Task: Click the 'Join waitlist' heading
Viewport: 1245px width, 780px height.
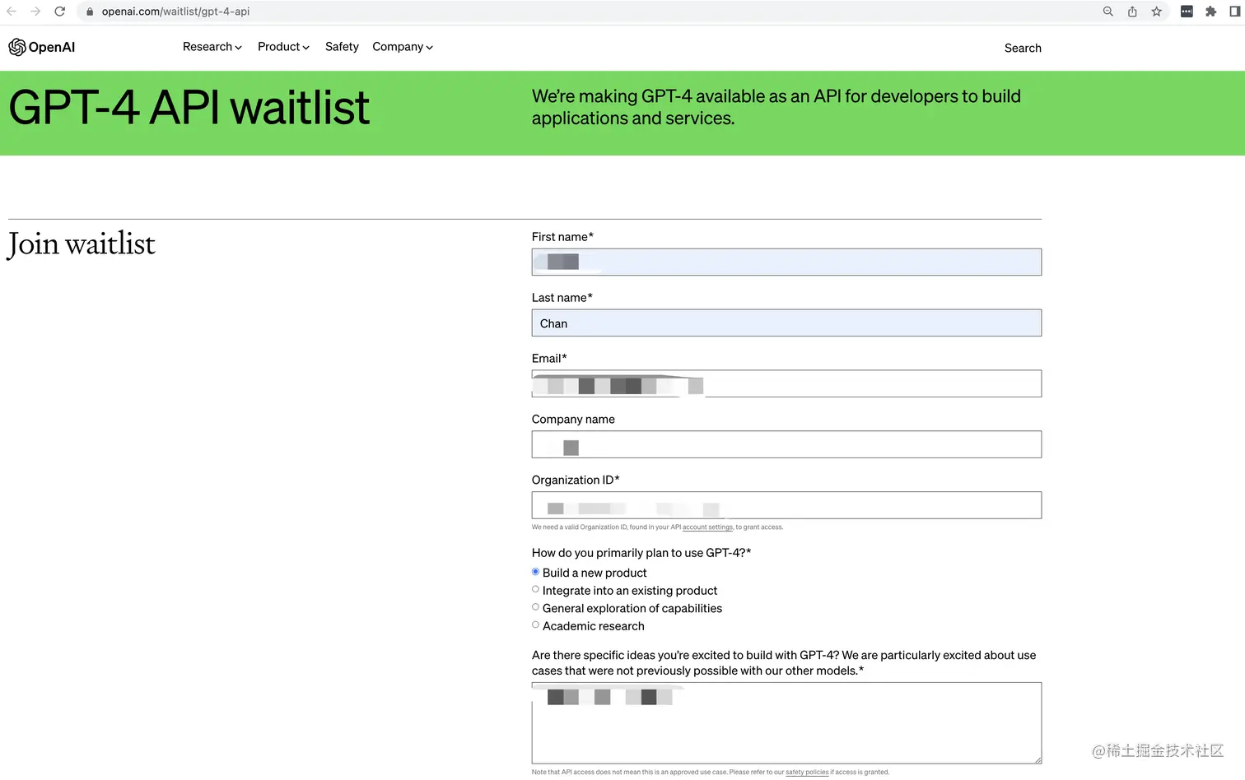Action: coord(82,244)
